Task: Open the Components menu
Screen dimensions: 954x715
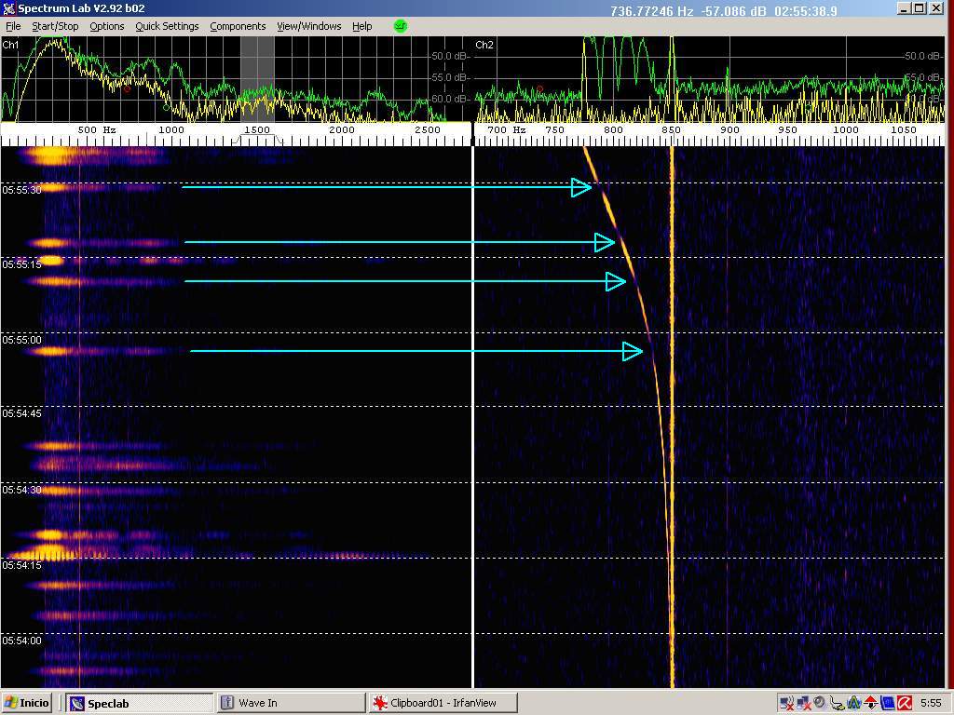Action: 238,26
